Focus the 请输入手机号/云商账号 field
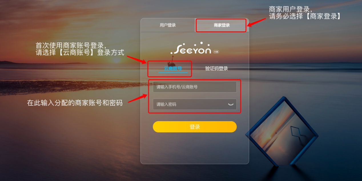Image resolution: width=362 pixels, height=181 pixels. coord(195,87)
